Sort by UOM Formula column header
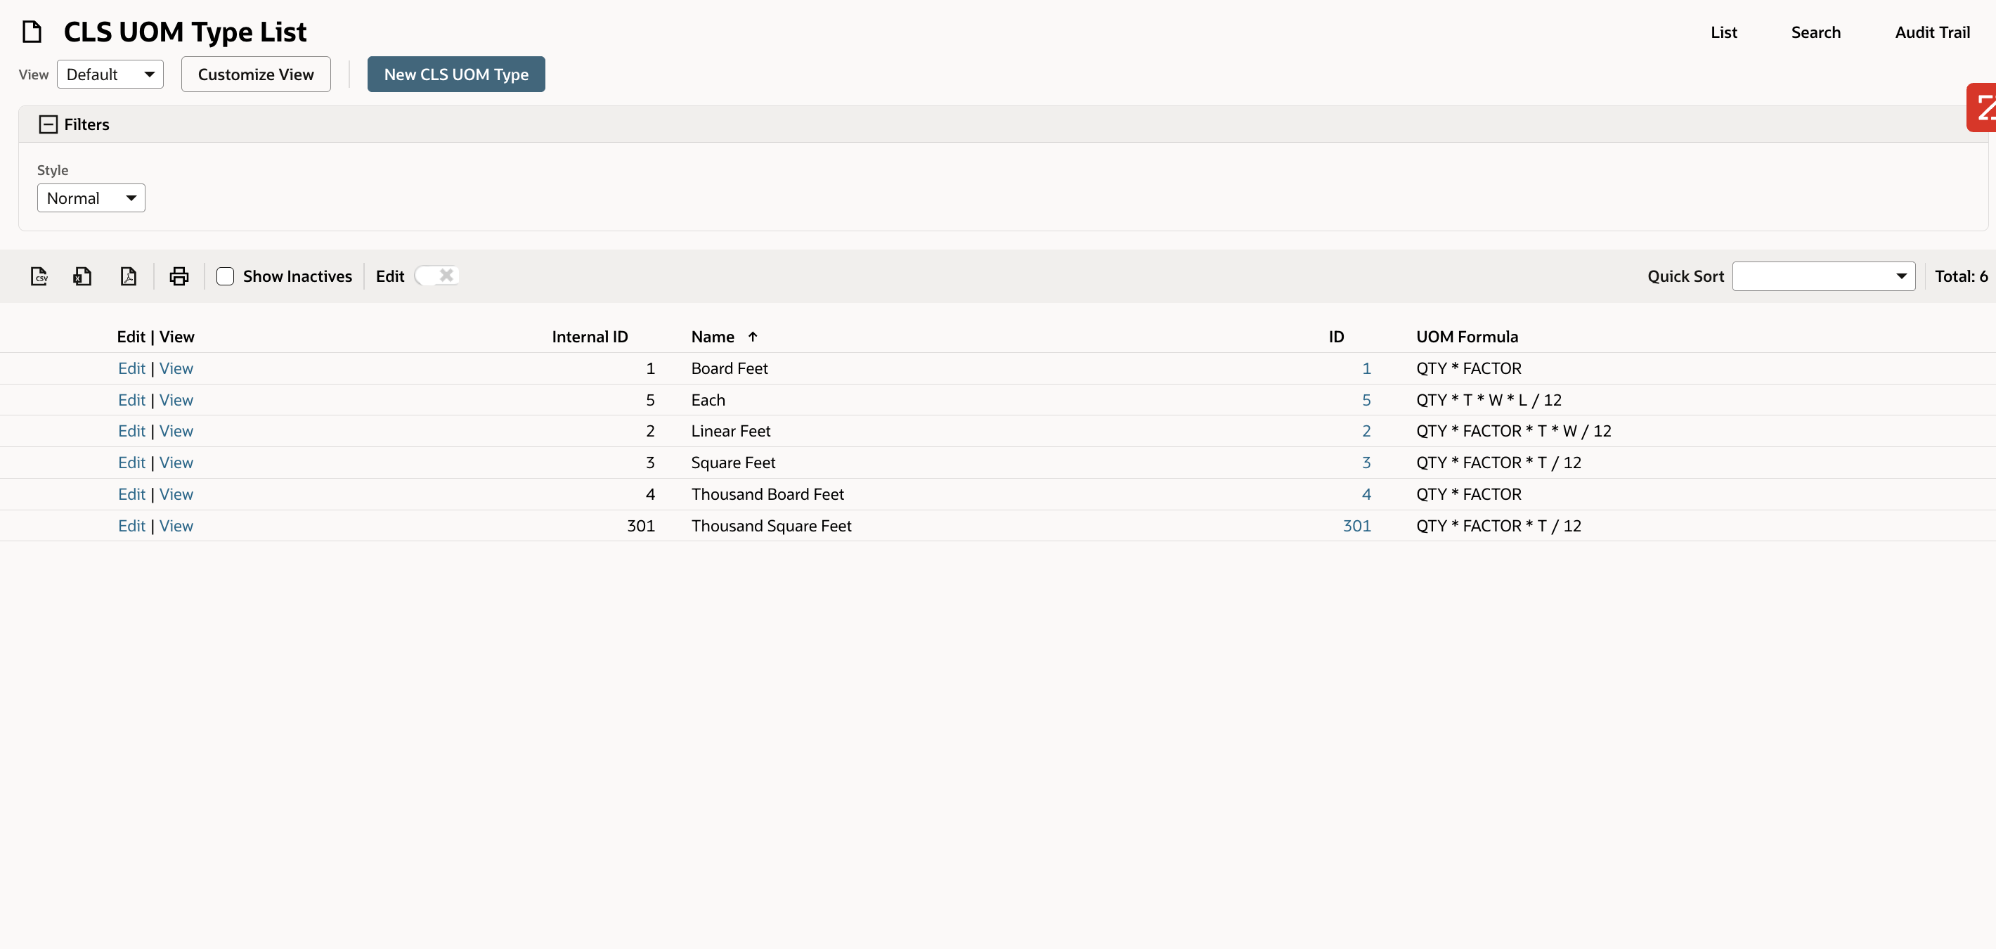The width and height of the screenshot is (1996, 949). point(1466,337)
